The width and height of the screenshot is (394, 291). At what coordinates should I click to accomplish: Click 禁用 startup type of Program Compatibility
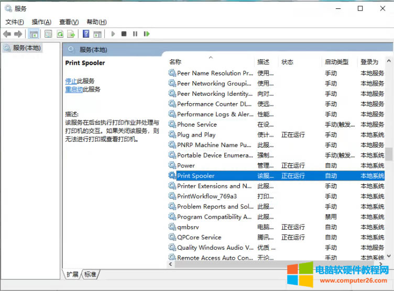331,217
